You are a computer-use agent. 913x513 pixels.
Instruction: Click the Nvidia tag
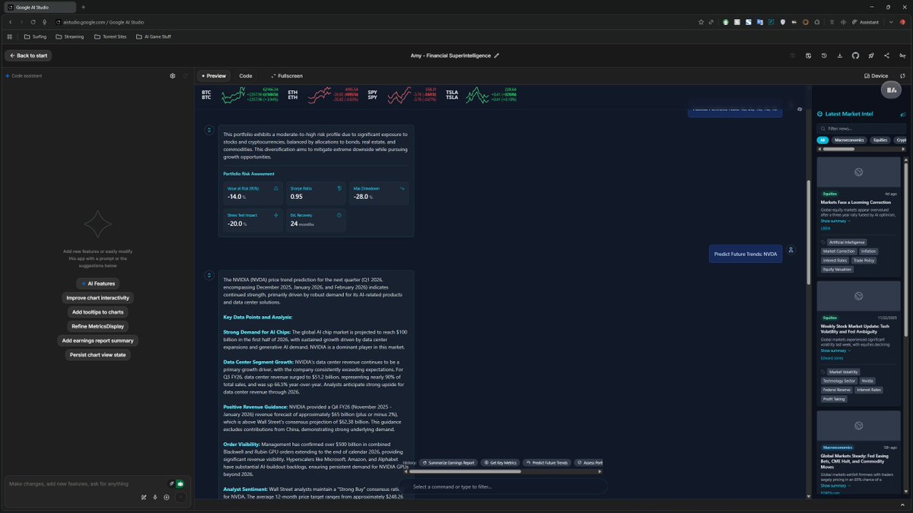[x=868, y=381]
